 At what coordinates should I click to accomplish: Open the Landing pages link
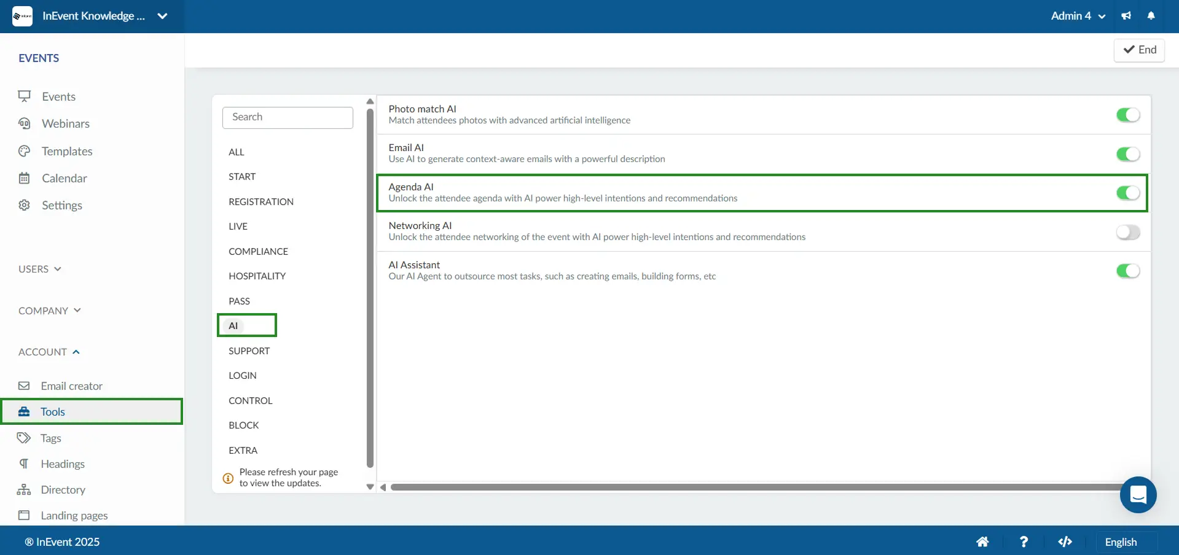[x=74, y=516]
